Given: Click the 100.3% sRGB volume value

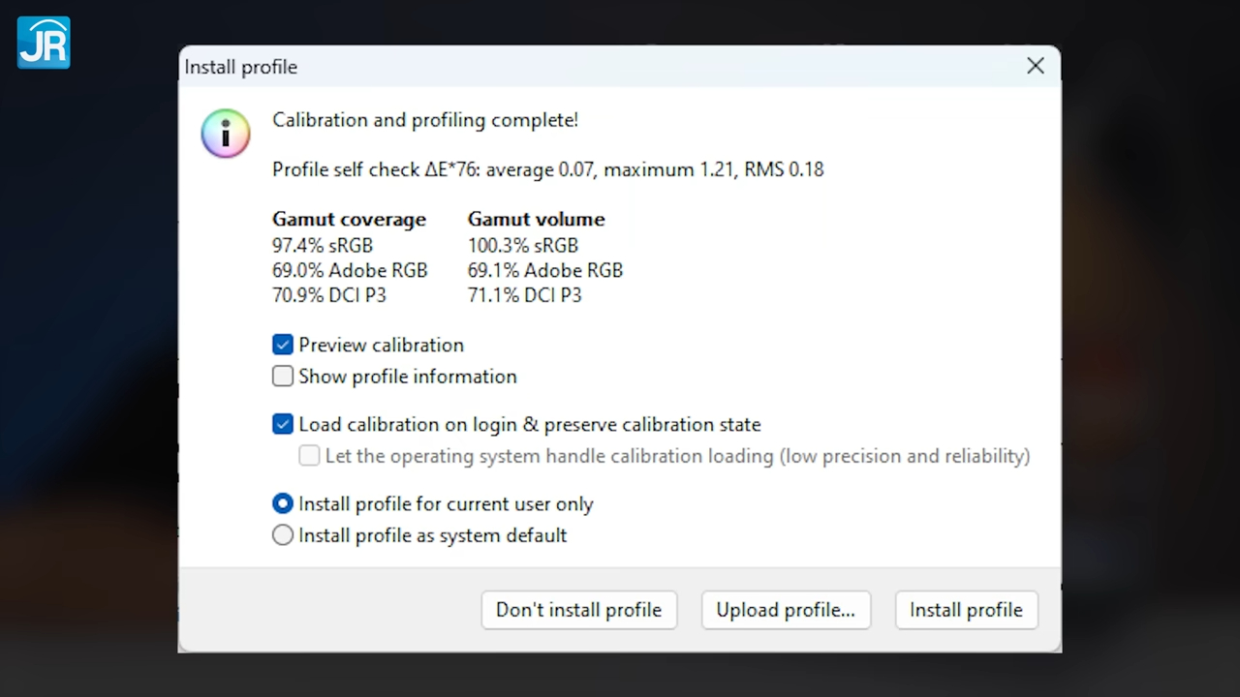Looking at the screenshot, I should pyautogui.click(x=522, y=245).
